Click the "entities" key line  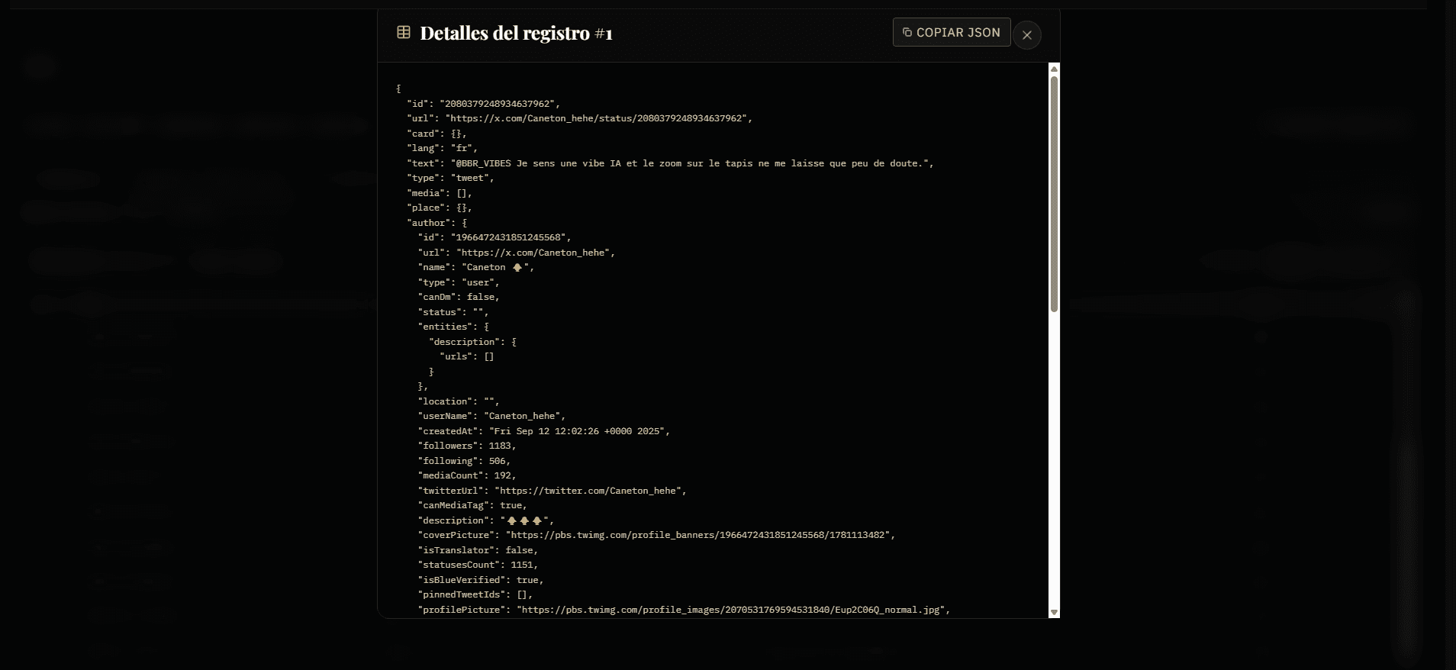[x=453, y=327]
